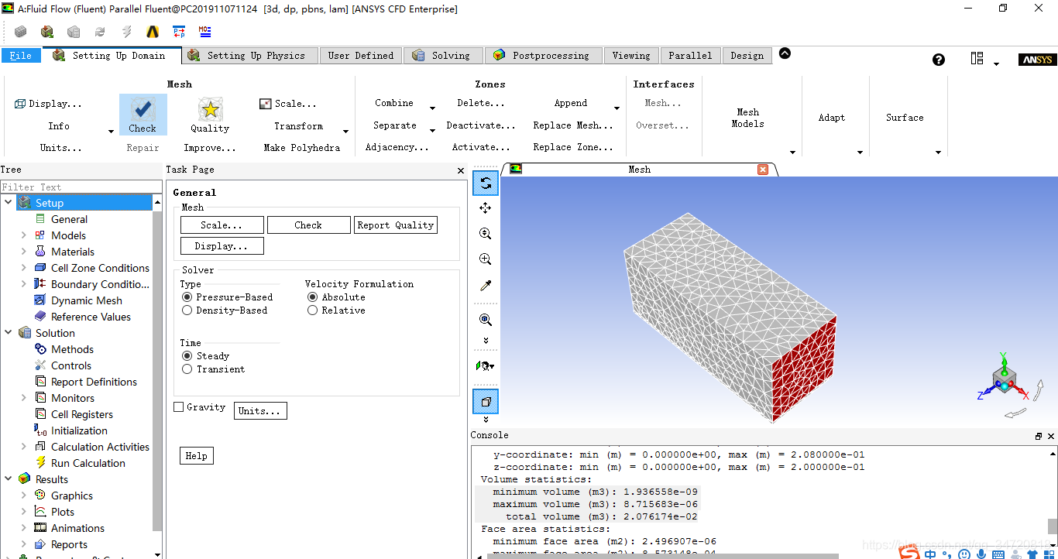
Task: Close the Task Page panel
Action: [461, 170]
